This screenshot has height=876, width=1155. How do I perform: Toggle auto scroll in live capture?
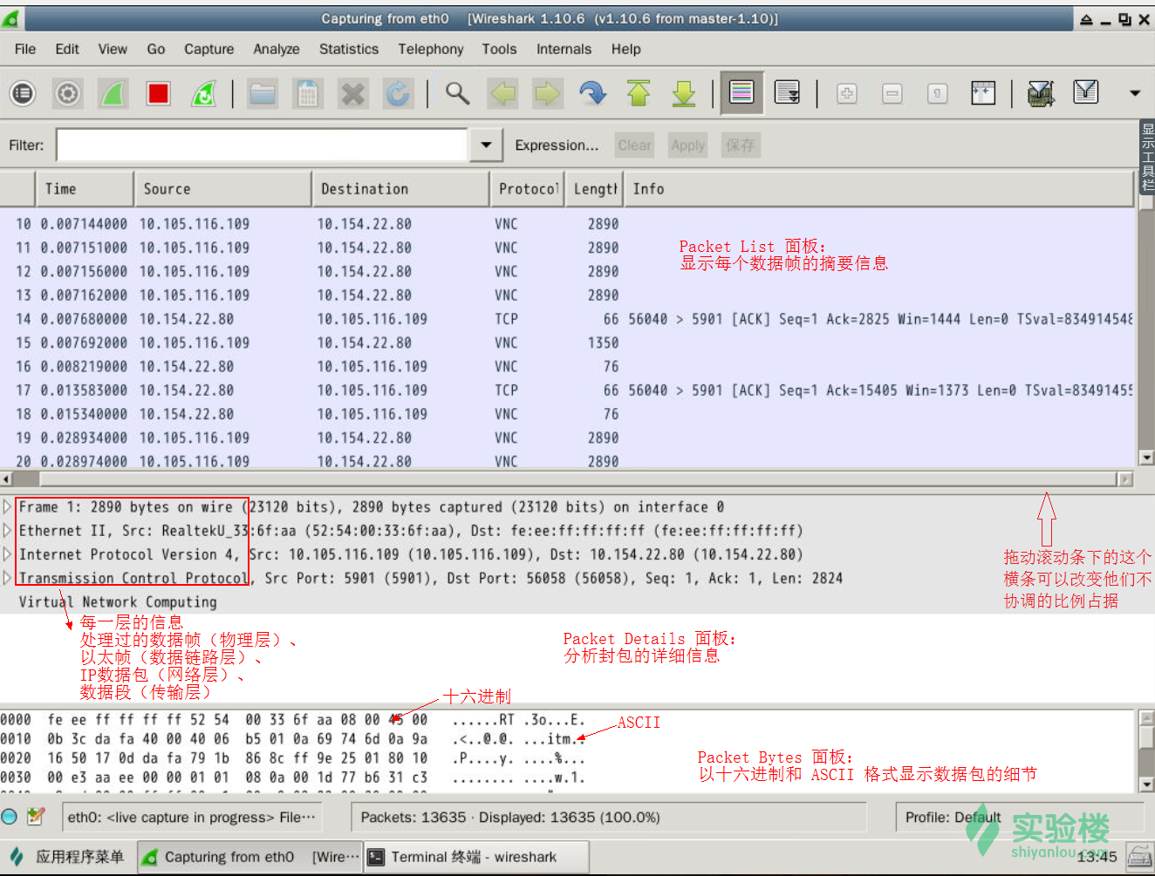(787, 93)
